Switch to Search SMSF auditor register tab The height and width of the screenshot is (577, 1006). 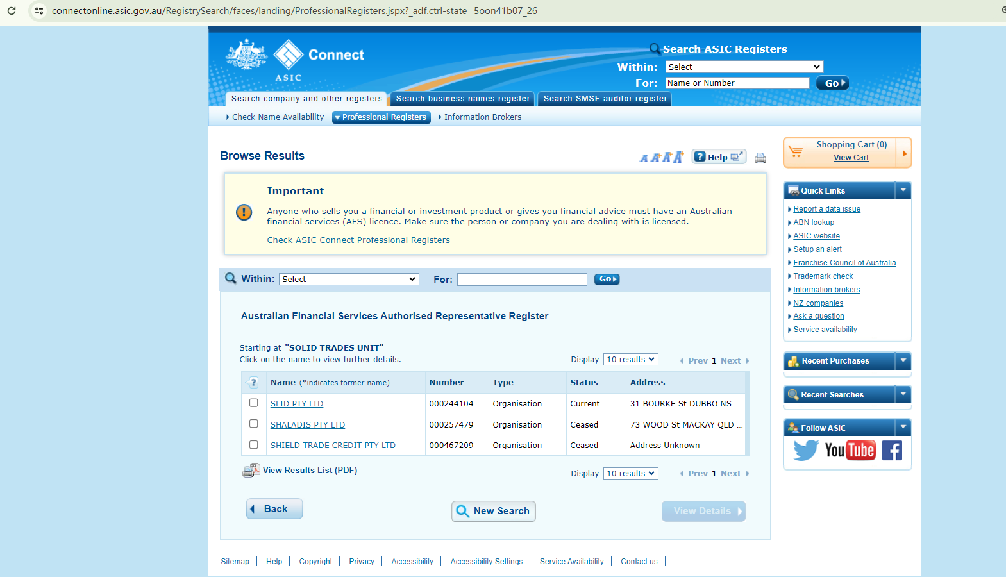(605, 99)
